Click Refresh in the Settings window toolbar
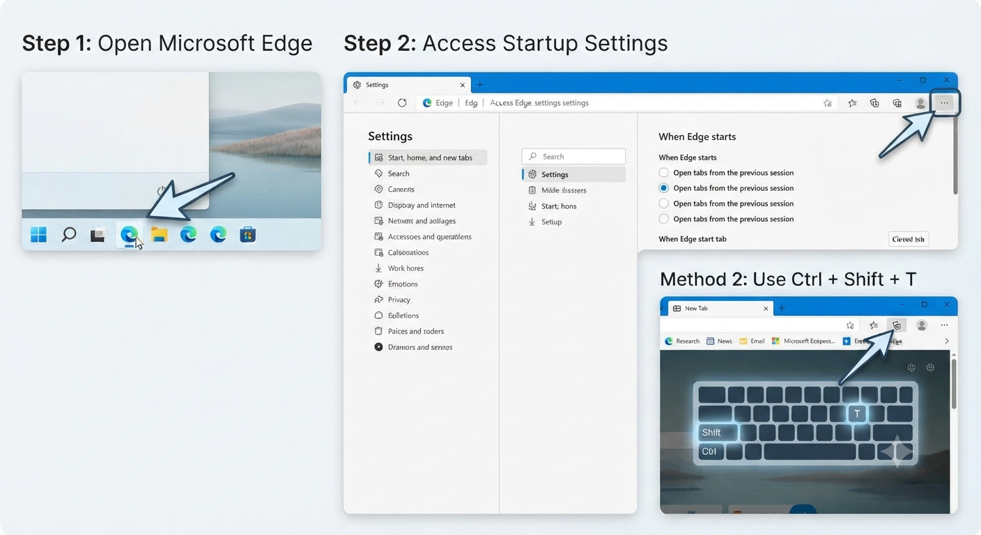 (402, 102)
